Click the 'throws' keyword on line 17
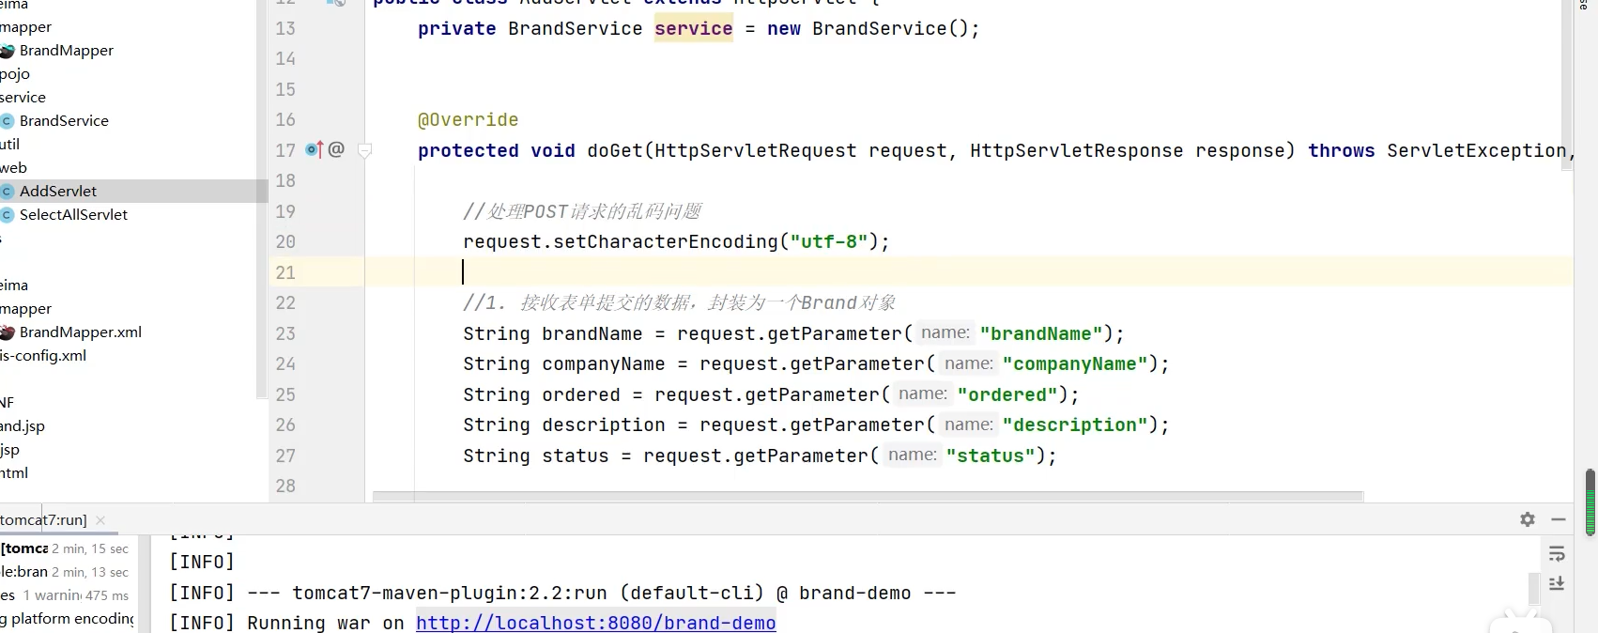This screenshot has height=633, width=1598. pos(1341,150)
